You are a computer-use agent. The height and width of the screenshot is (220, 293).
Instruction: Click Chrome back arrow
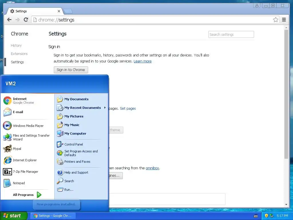pos(9,20)
